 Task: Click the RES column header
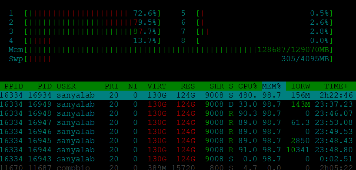188,86
